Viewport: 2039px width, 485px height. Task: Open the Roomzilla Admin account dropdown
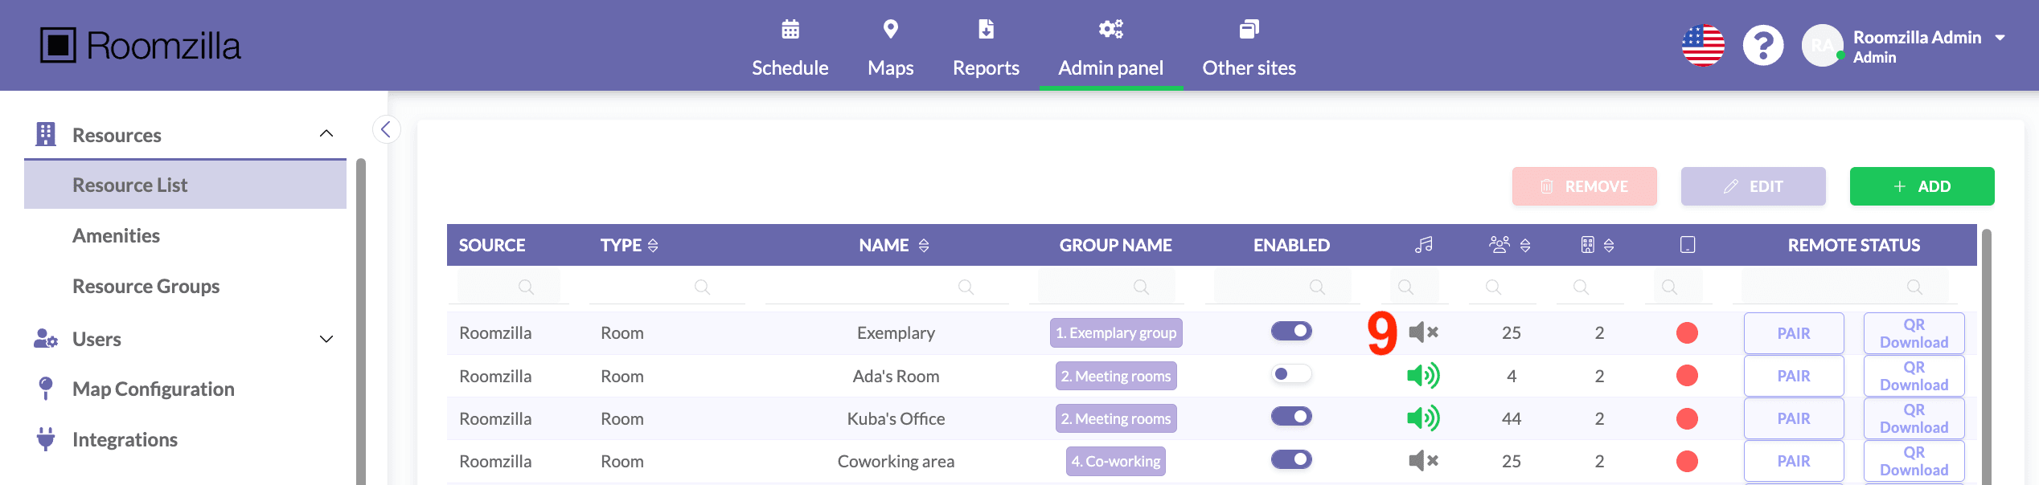tap(2000, 38)
